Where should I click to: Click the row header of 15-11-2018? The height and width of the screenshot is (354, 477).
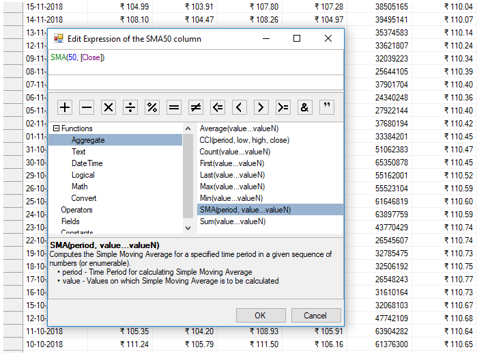pyautogui.click(x=13, y=6)
